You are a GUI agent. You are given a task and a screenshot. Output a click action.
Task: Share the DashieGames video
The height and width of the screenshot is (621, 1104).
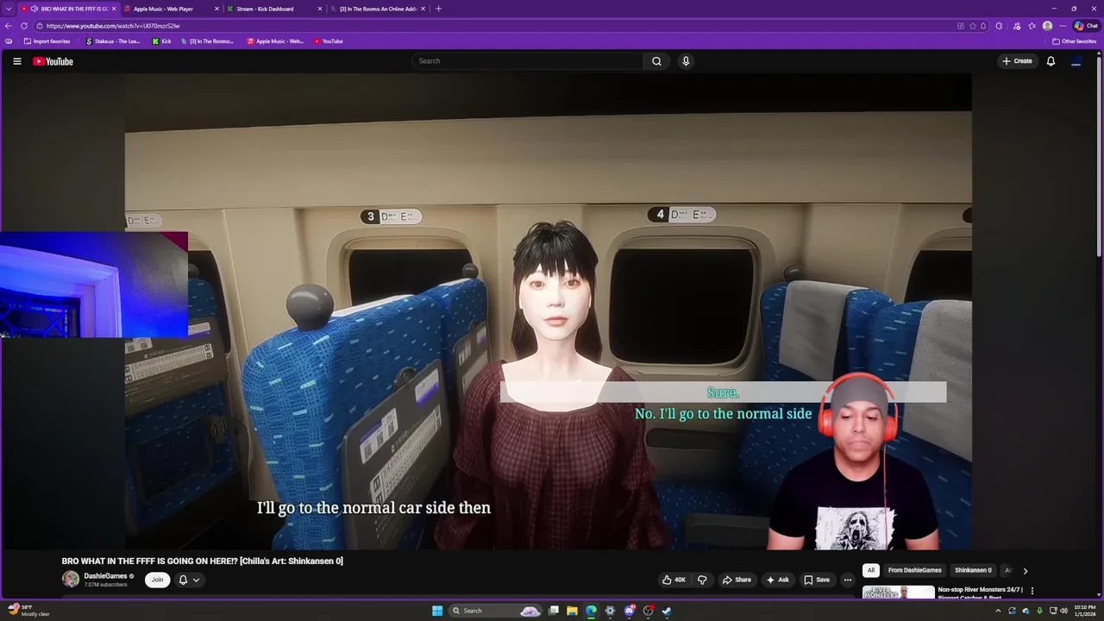[x=737, y=580]
